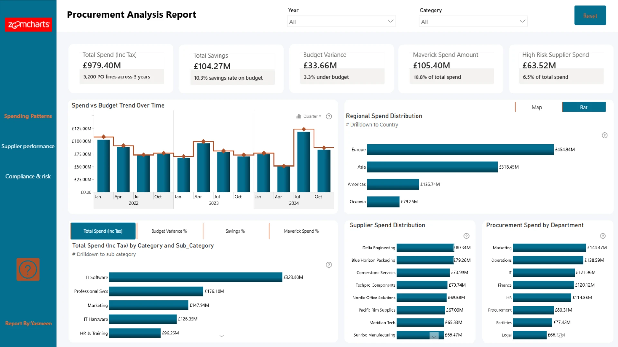This screenshot has height=347, width=618.
Task: Click the Sunrise Manufacturing supplier label
Action: [x=374, y=335]
